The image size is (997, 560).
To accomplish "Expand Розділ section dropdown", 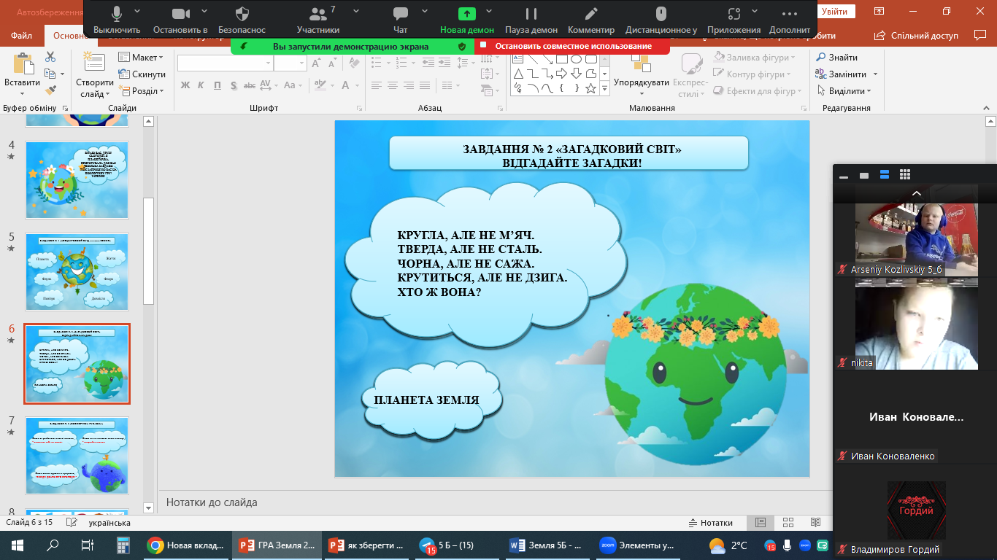I will (x=142, y=91).
